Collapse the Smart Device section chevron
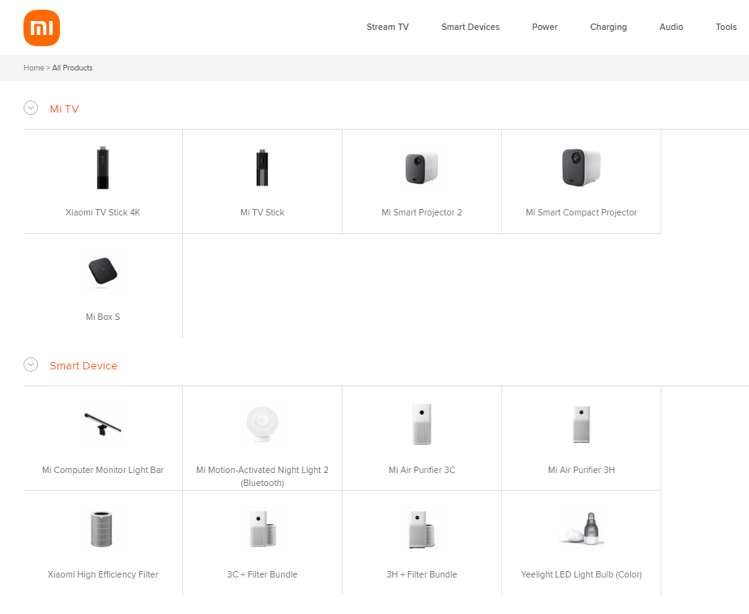749x614 pixels. point(31,365)
